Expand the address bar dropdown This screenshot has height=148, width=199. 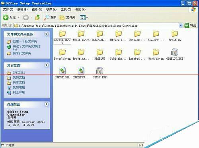[180, 25]
